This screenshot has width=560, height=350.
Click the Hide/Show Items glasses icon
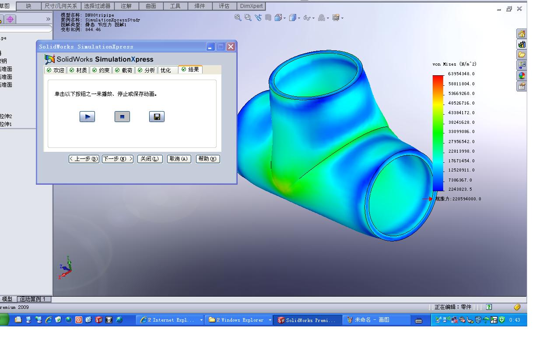pyautogui.click(x=307, y=18)
